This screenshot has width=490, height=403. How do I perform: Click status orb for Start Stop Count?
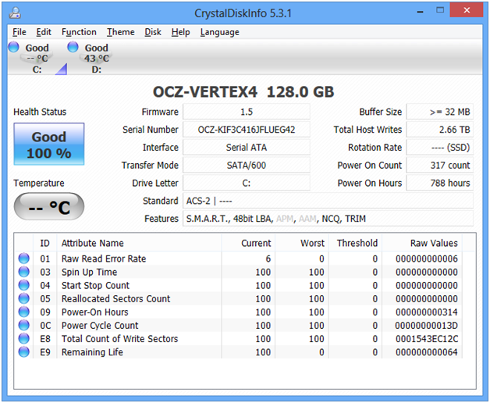tap(23, 285)
